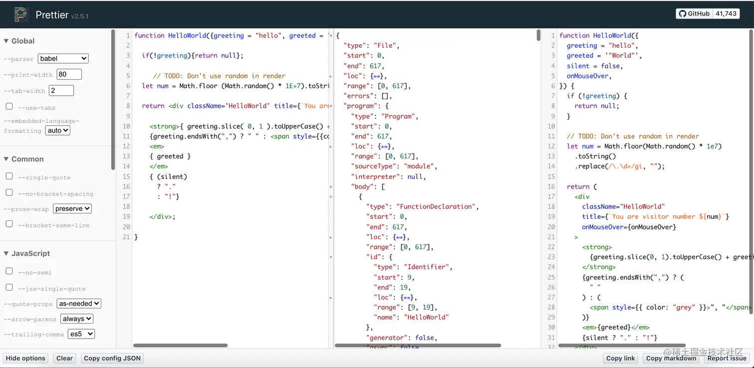This screenshot has height=368, width=754.
Task: Click "type": "FunctionDeclaration" in the AST
Action: click(x=422, y=206)
